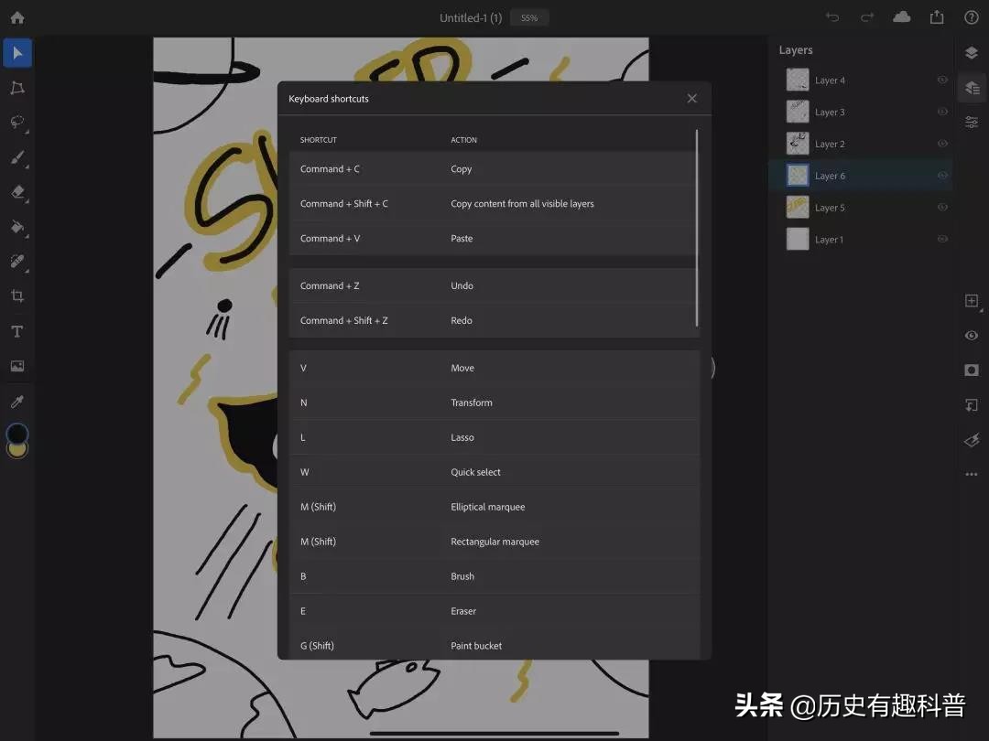The image size is (989, 741).
Task: Open the ellipsis layer options menu
Action: point(971,474)
